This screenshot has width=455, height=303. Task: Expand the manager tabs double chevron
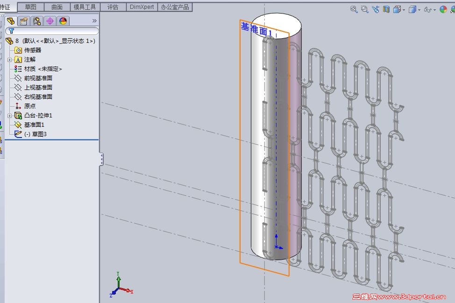tap(94, 21)
